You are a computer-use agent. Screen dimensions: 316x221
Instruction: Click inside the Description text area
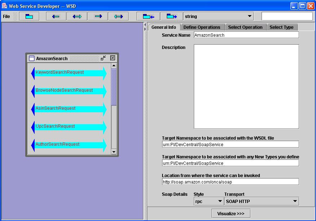tap(246, 86)
